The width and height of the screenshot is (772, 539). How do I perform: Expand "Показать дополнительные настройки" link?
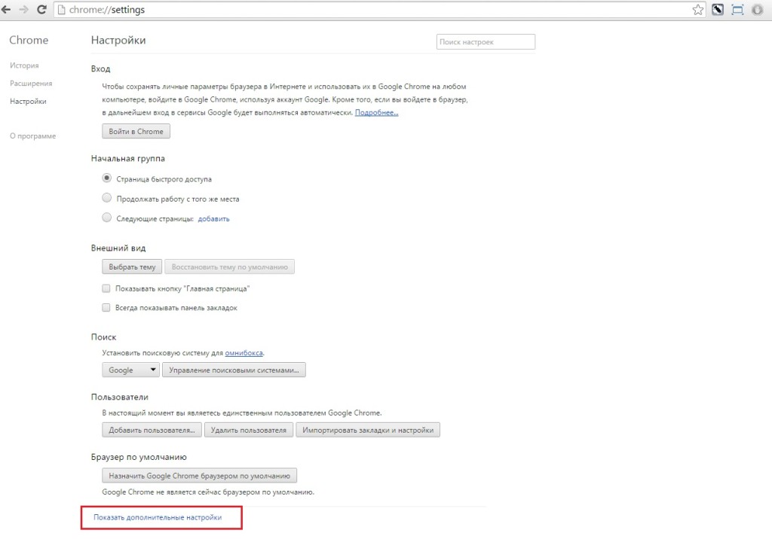[158, 518]
